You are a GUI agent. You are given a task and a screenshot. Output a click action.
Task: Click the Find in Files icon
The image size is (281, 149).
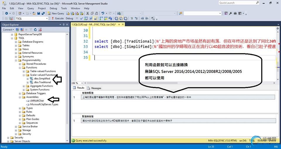click(181, 13)
